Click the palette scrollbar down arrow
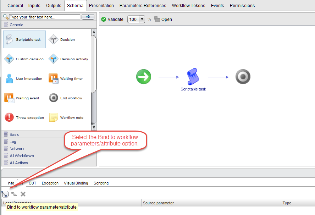Viewport: 315px width, 215px height. (94, 127)
